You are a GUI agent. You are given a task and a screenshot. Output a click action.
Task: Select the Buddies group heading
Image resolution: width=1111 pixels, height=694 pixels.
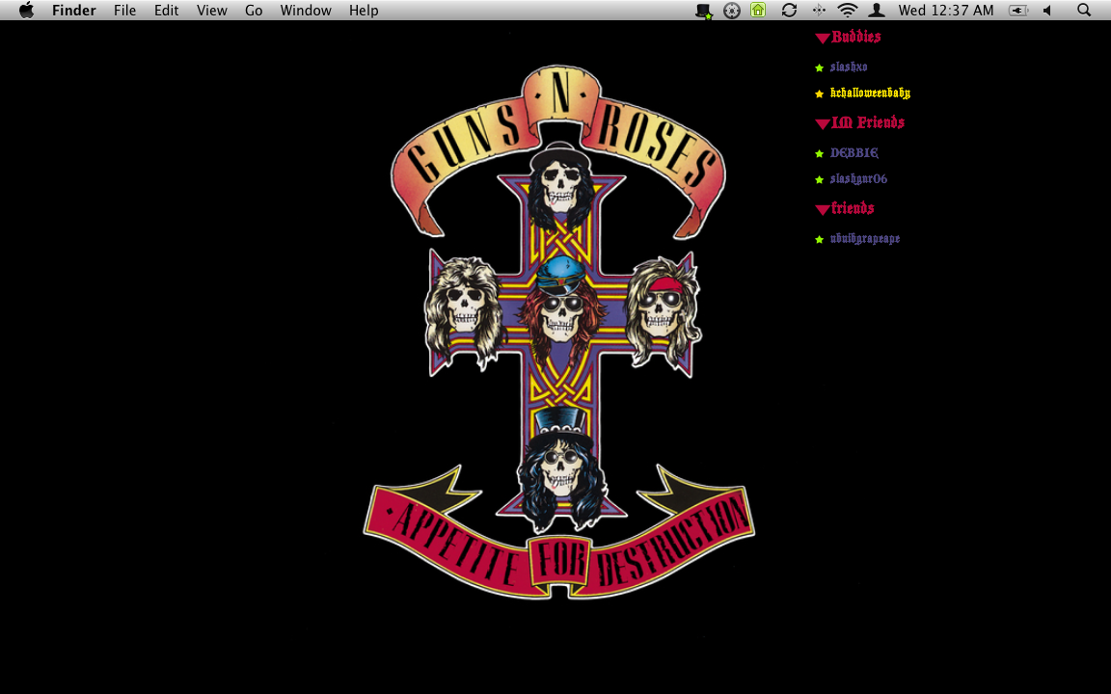pyautogui.click(x=856, y=37)
